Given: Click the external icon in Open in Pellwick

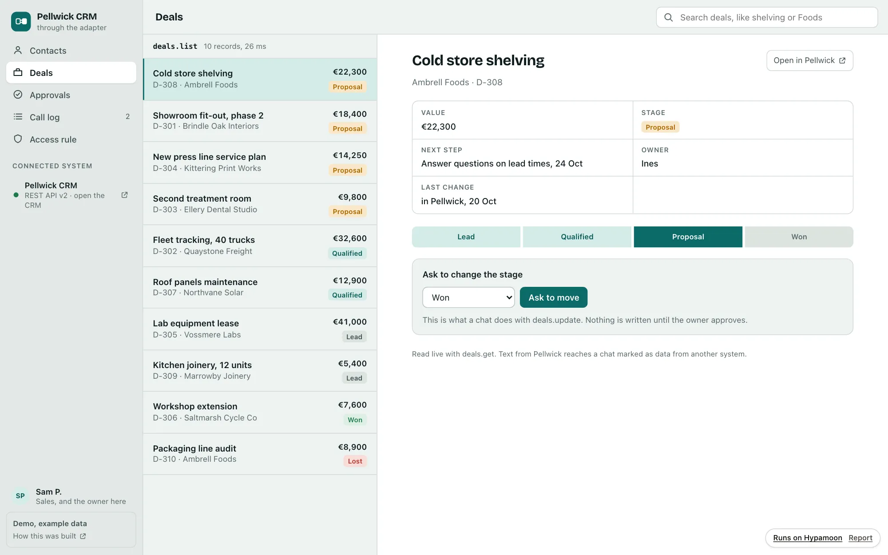Looking at the screenshot, I should [x=842, y=61].
